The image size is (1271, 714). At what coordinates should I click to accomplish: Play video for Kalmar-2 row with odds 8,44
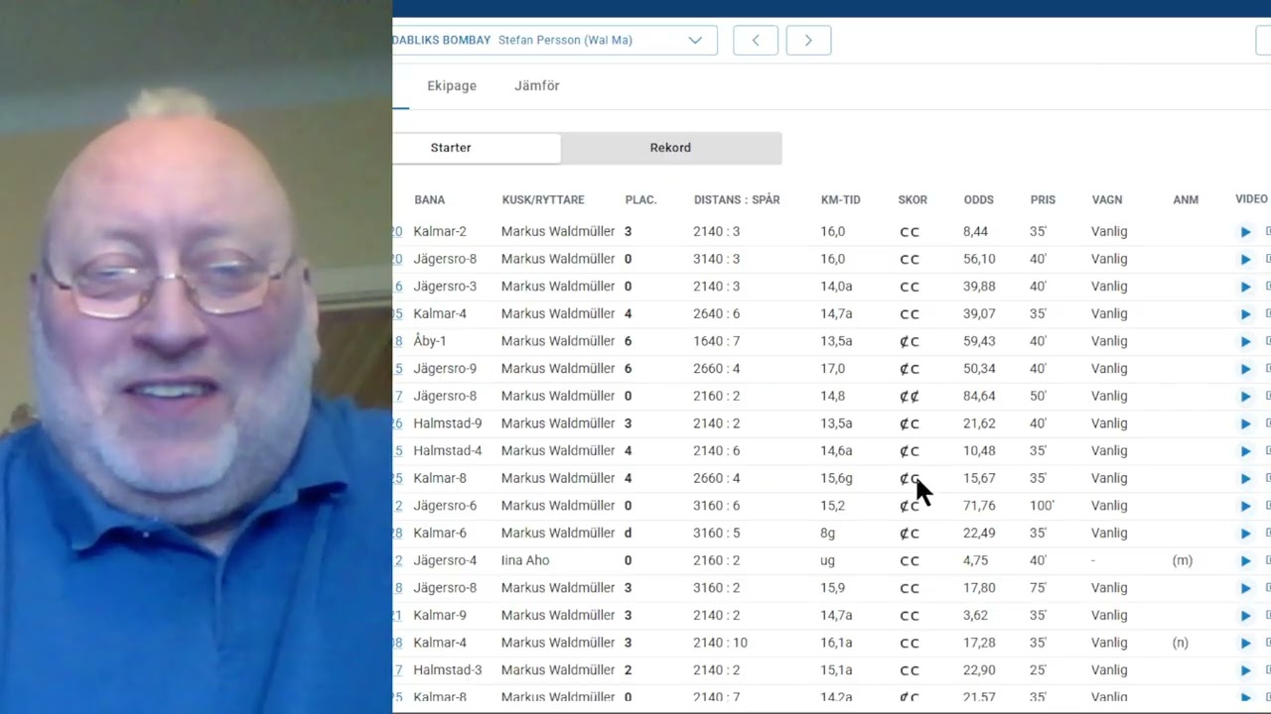click(x=1245, y=232)
